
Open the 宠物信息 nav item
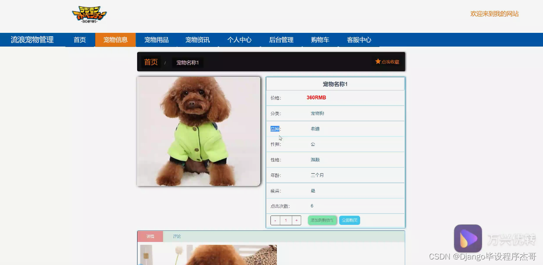115,40
